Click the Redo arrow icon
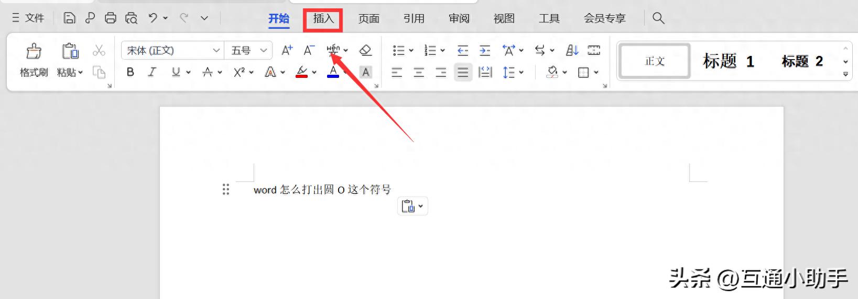The height and width of the screenshot is (299, 858). point(184,18)
